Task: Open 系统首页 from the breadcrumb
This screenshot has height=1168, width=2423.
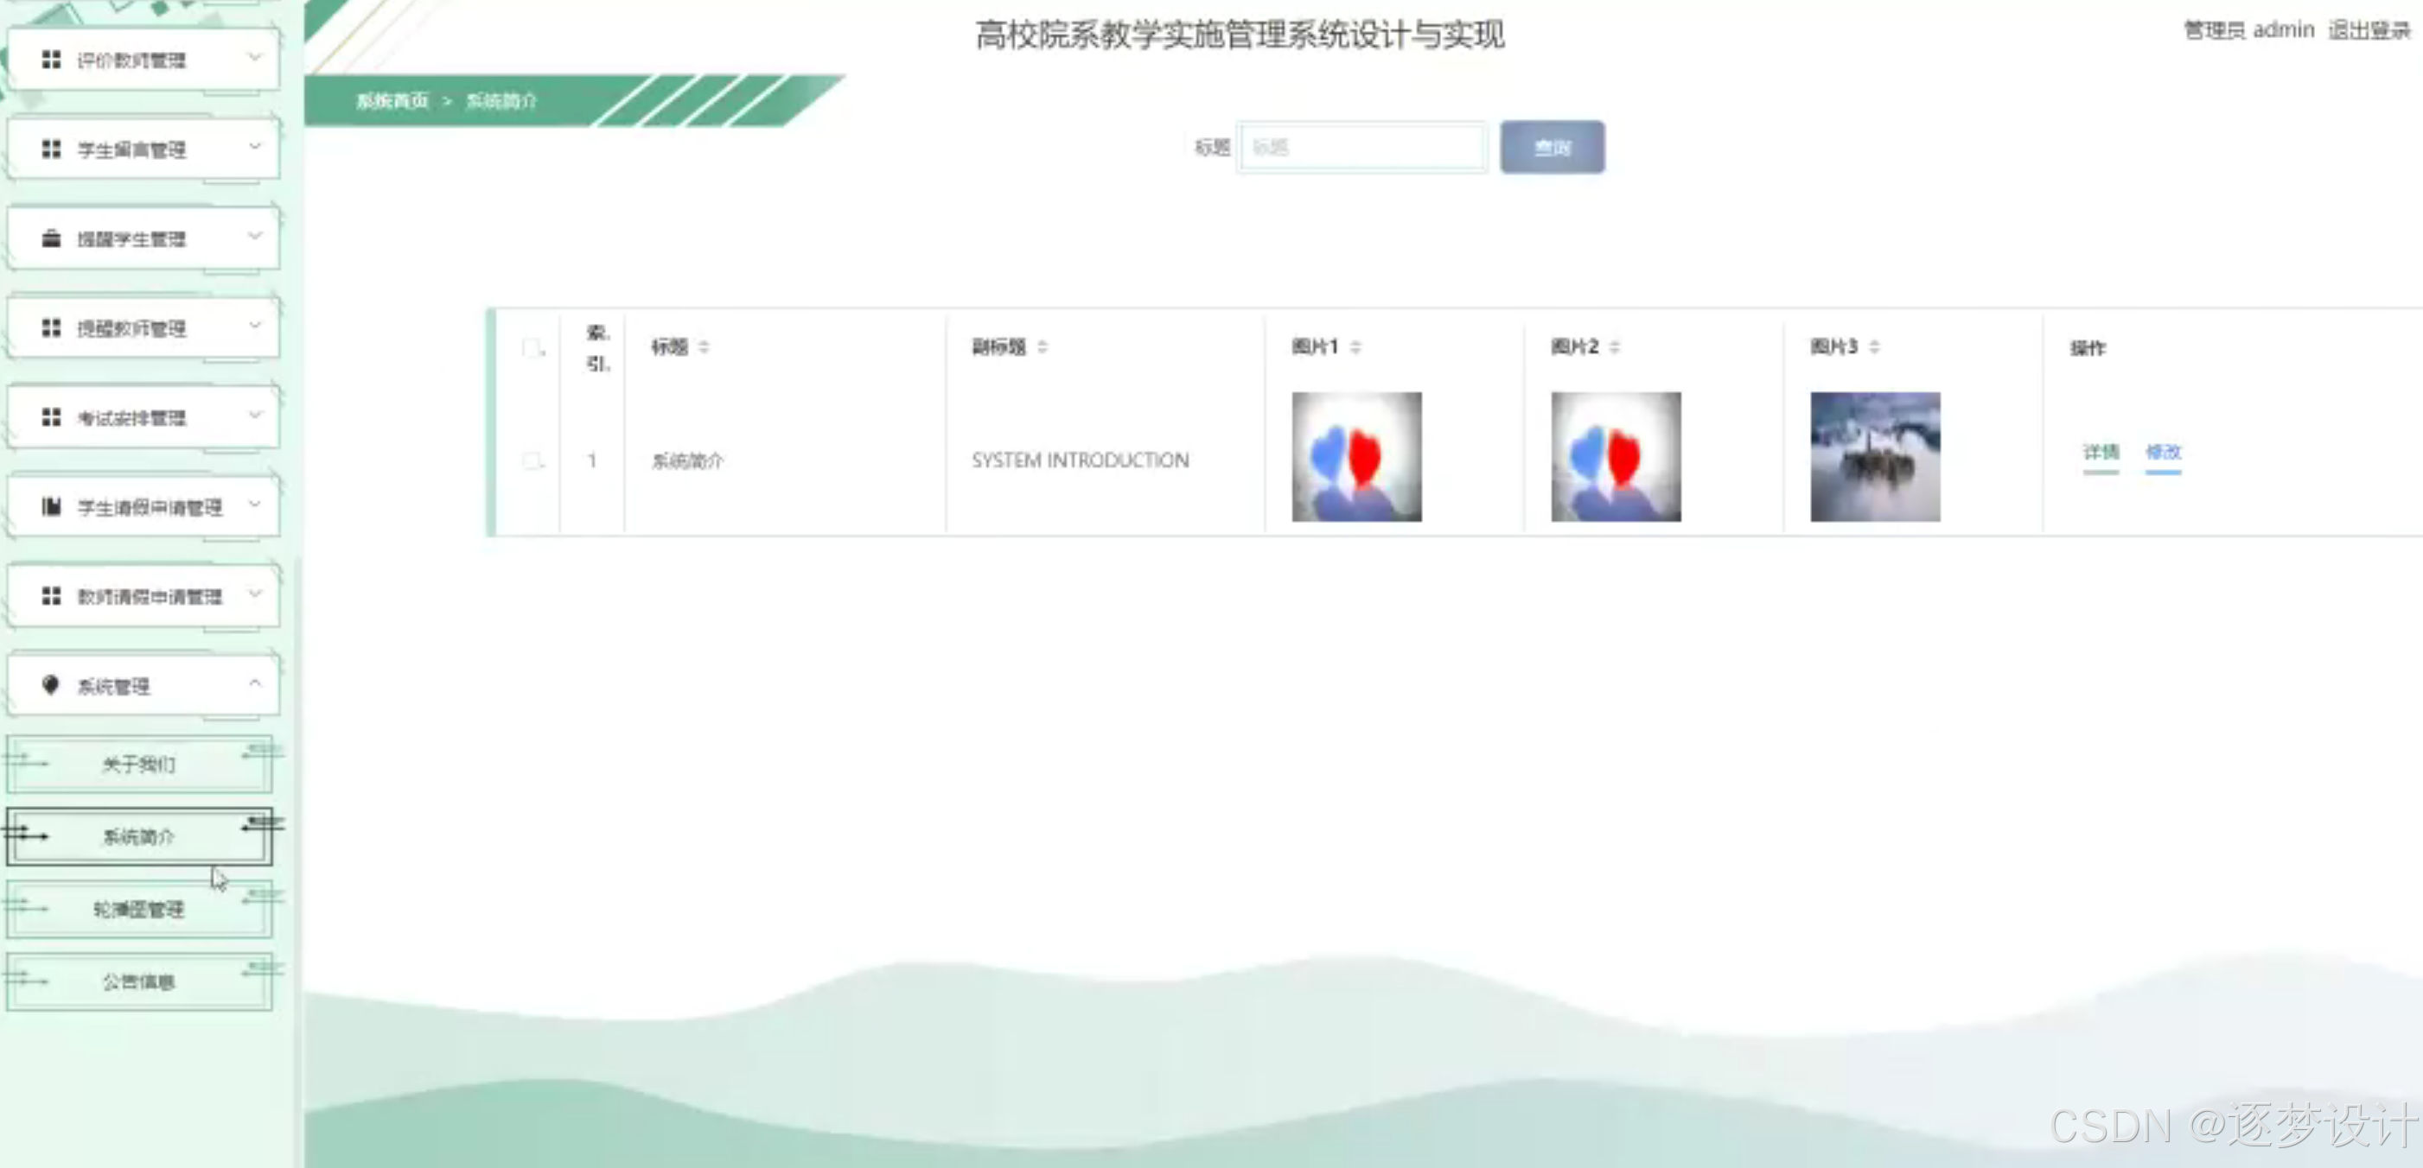Action: [392, 100]
